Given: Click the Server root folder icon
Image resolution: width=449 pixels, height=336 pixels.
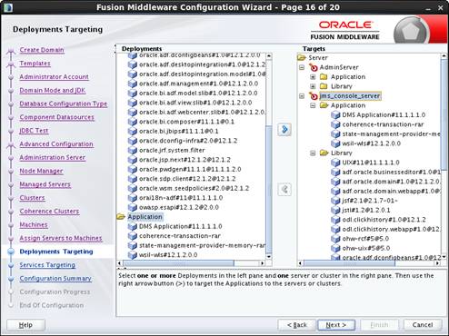Looking at the screenshot, I should pyautogui.click(x=302, y=57).
